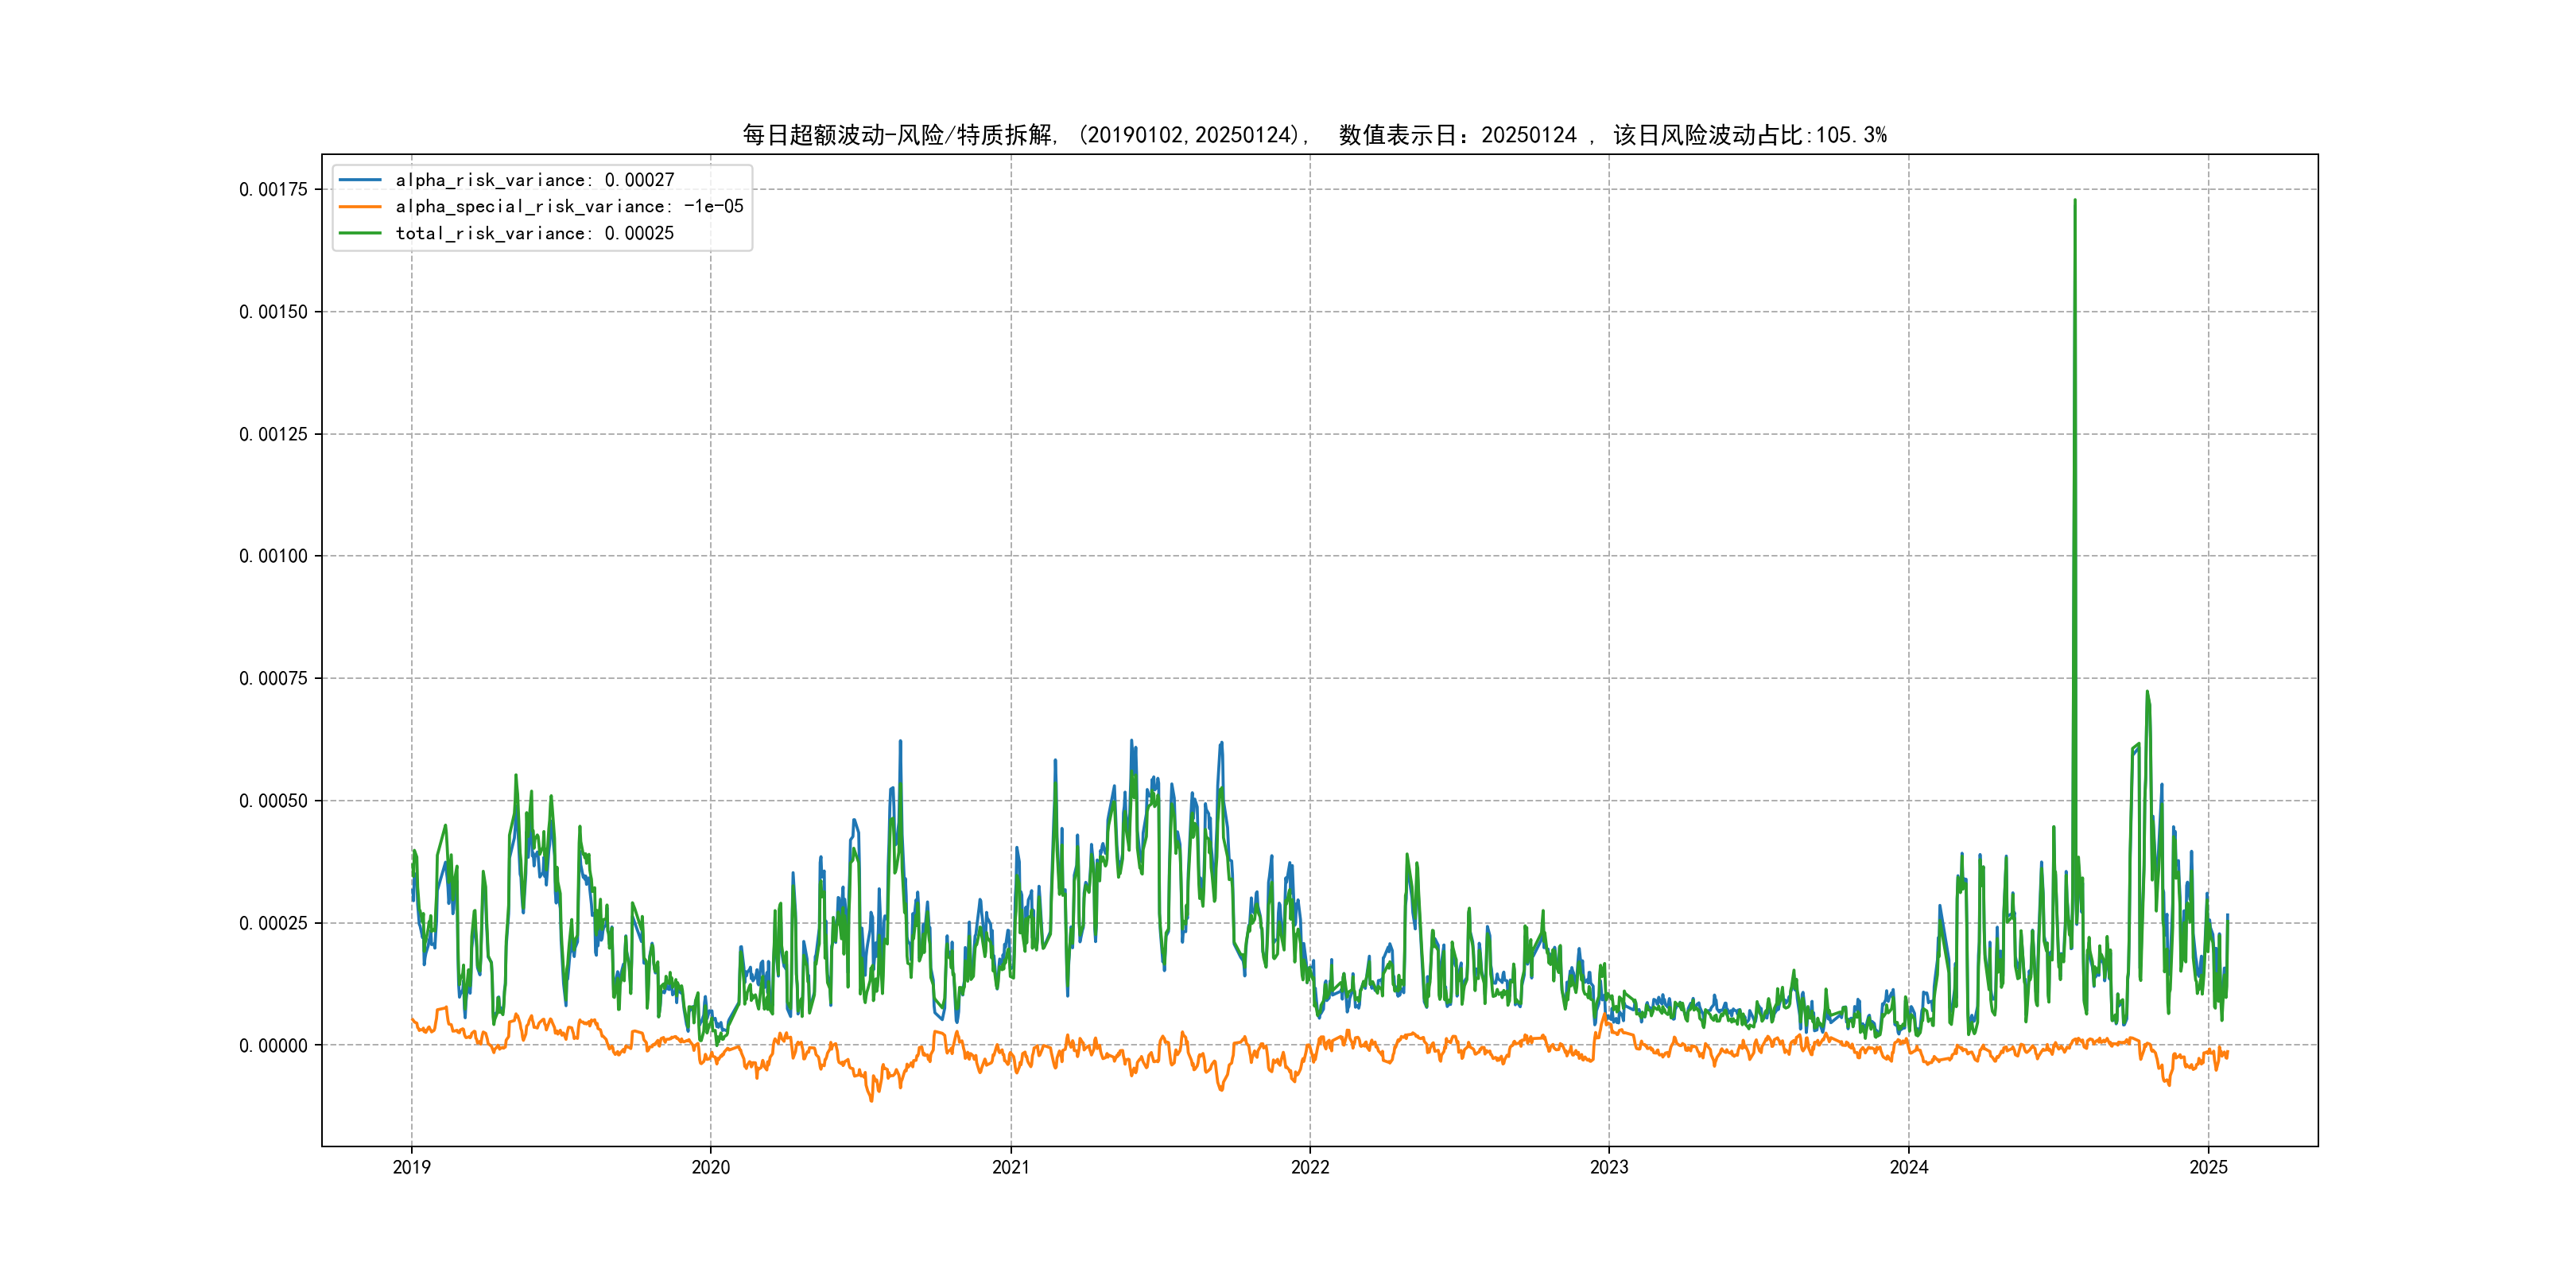Click the 0.00175 y-axis tick label
2576x1288 pixels.
[273, 190]
